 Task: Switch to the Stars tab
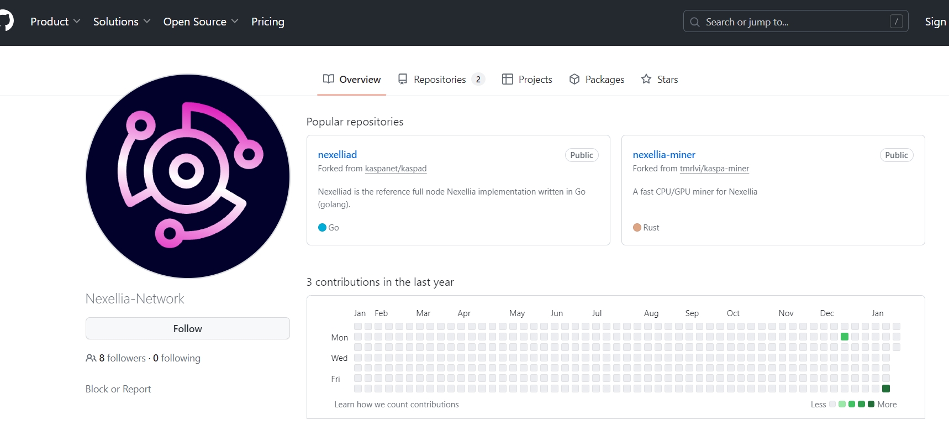pyautogui.click(x=660, y=79)
